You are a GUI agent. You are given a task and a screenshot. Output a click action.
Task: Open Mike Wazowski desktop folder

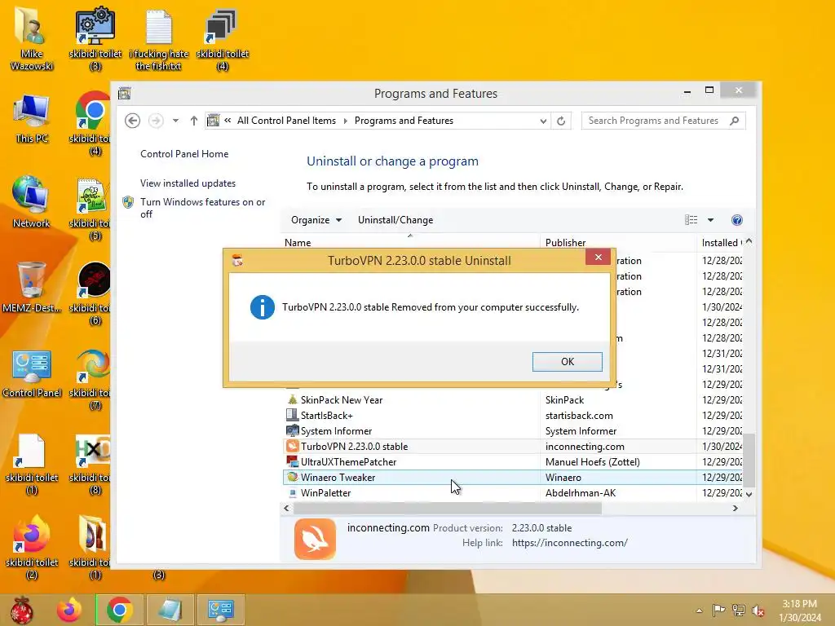pos(32,38)
